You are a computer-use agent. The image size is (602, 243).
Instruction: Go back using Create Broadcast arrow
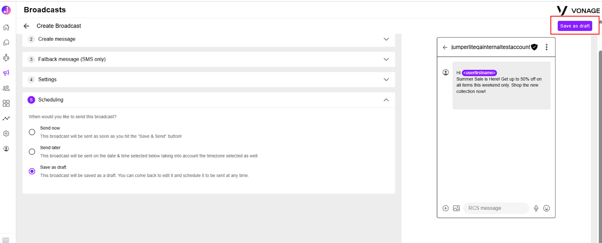tap(26, 26)
